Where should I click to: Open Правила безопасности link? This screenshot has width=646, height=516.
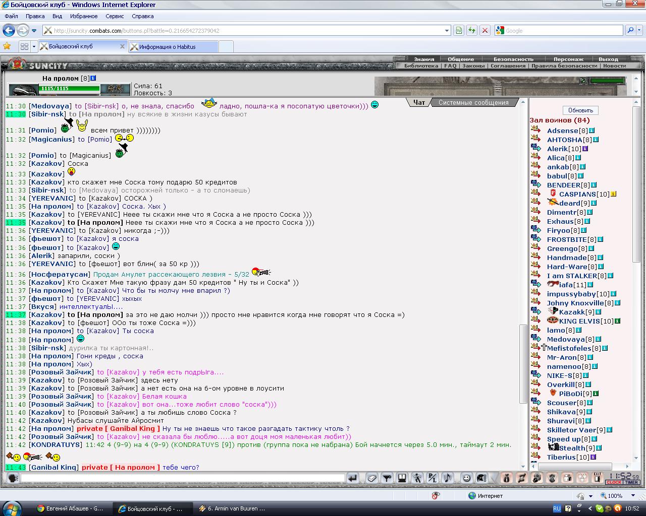coord(564,66)
